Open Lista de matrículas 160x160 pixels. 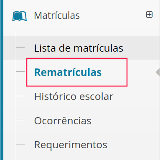79,48
